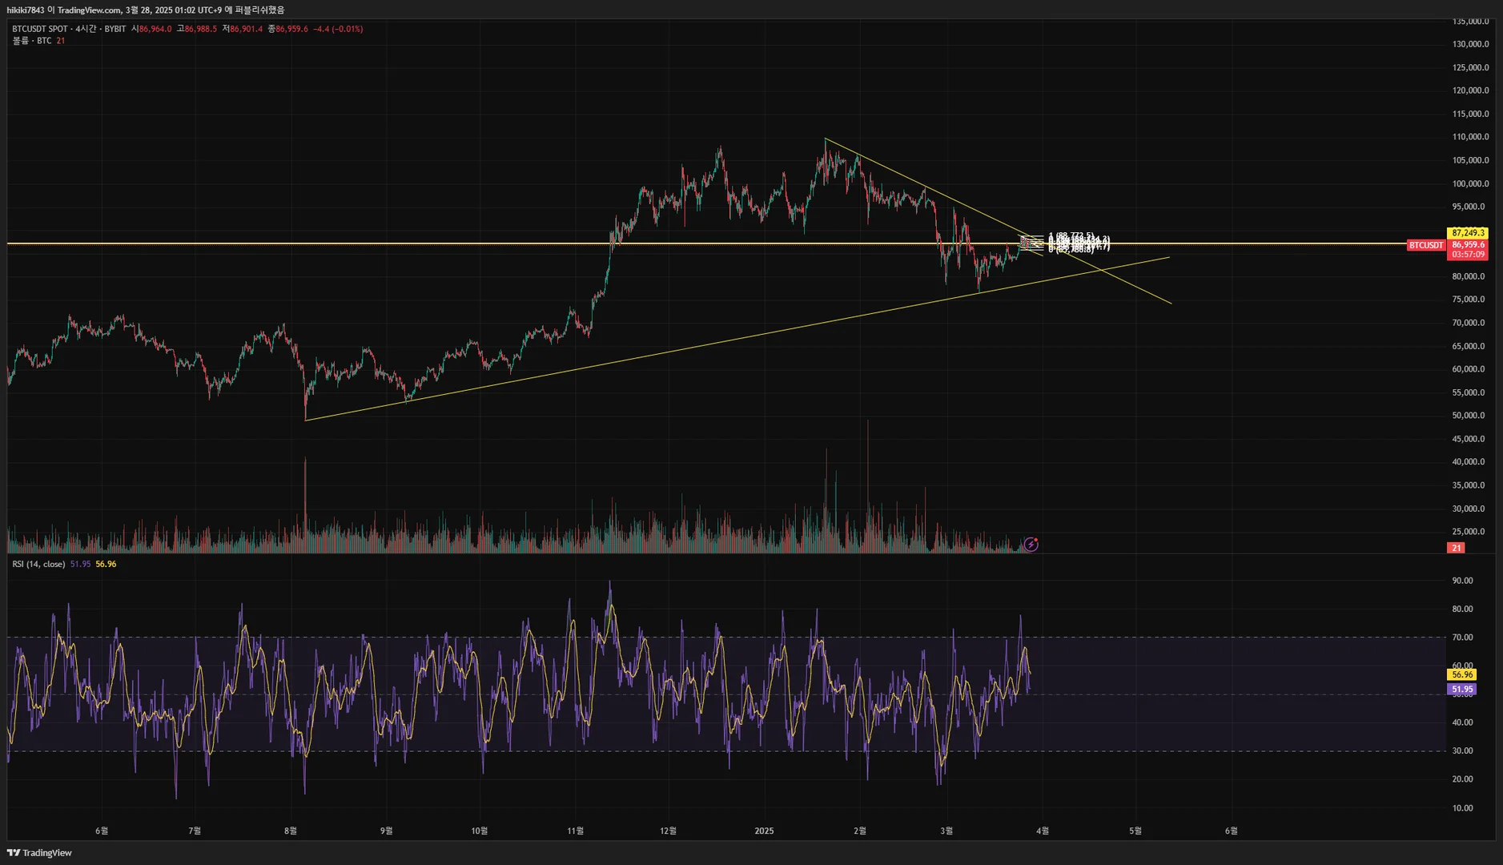Select the high value 86,988.5 in legend
This screenshot has width=1503, height=865.
[x=201, y=29]
